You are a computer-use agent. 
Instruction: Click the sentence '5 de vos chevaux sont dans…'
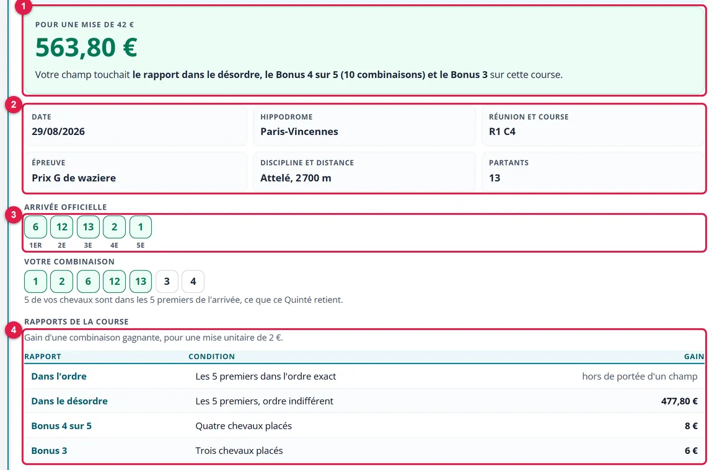coord(183,300)
